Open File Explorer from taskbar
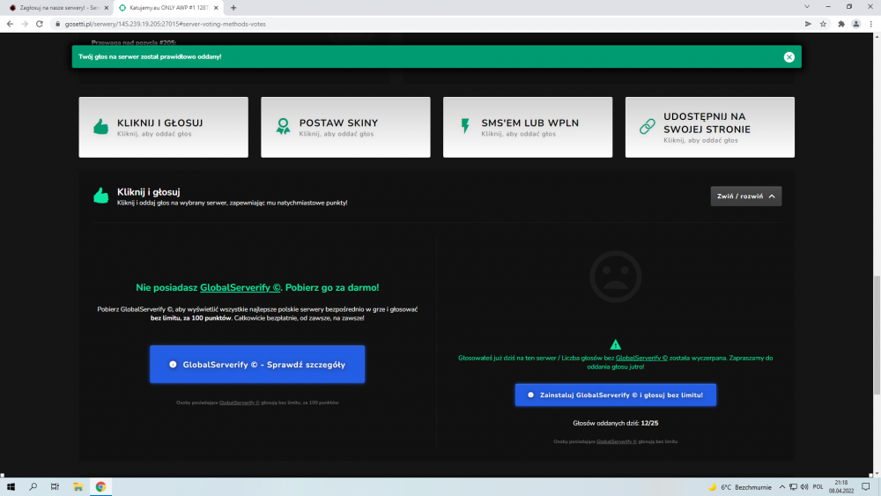Viewport: 881px width, 496px height. 78,487
